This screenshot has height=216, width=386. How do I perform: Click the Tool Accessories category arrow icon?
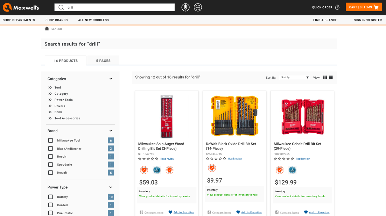[x=50, y=118]
